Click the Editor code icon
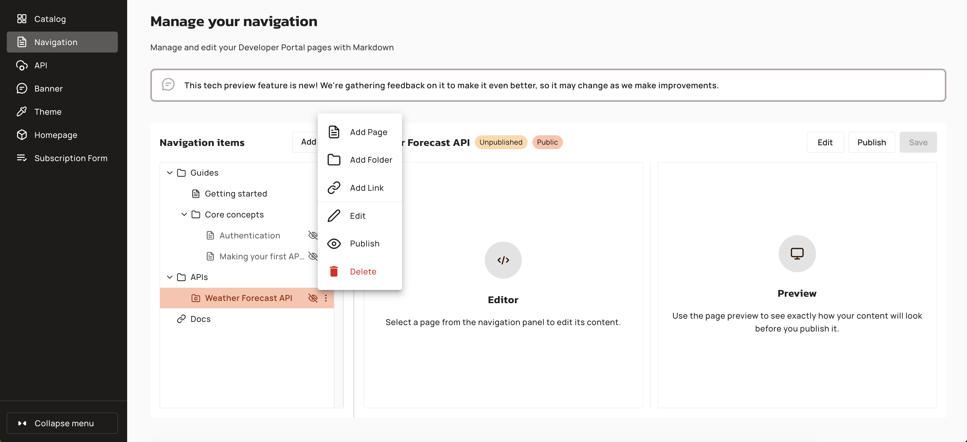 coord(502,260)
